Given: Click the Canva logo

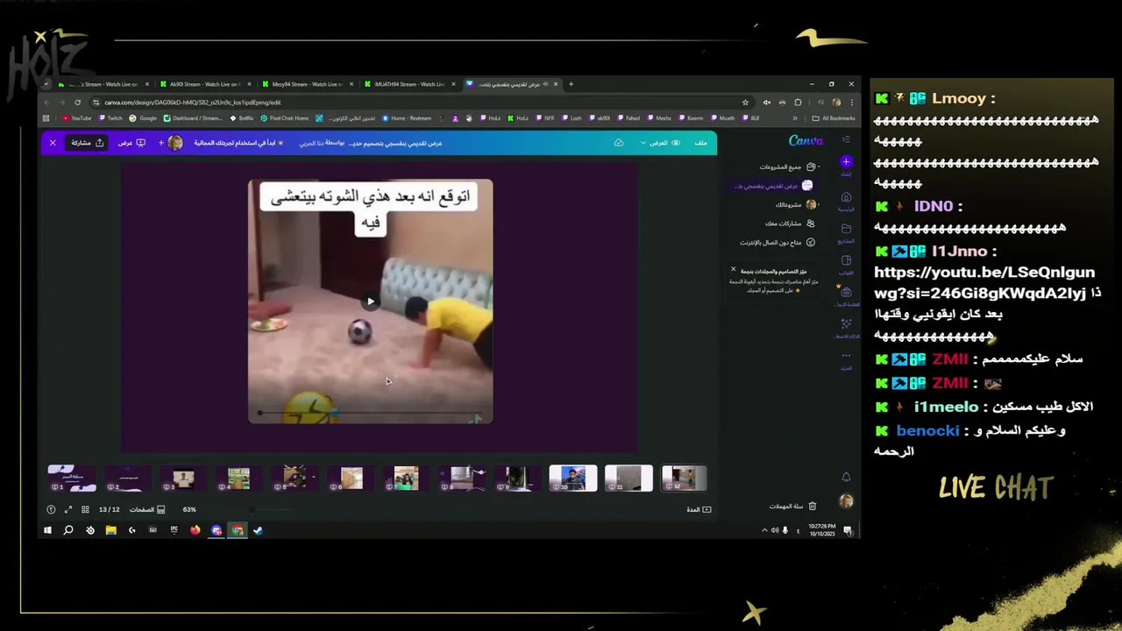Looking at the screenshot, I should tap(806, 141).
